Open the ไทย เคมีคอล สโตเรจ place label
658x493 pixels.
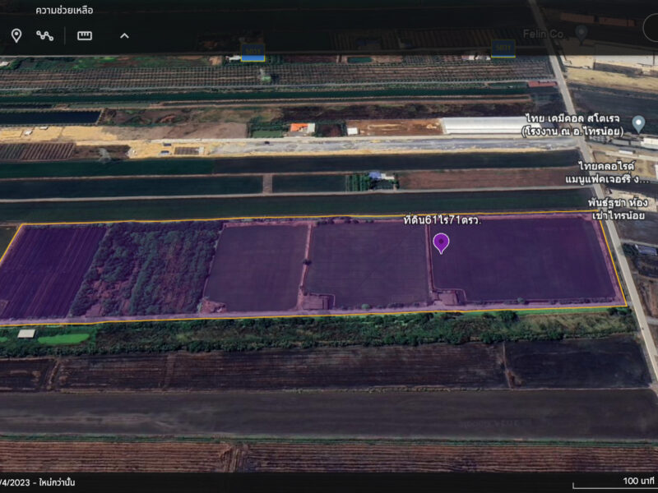(x=572, y=125)
